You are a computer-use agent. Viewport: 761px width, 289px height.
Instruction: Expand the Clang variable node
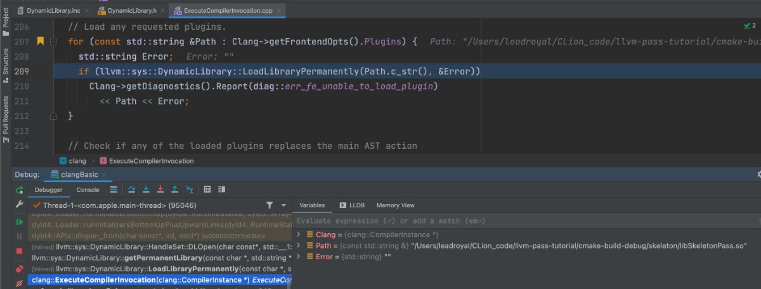pos(299,234)
